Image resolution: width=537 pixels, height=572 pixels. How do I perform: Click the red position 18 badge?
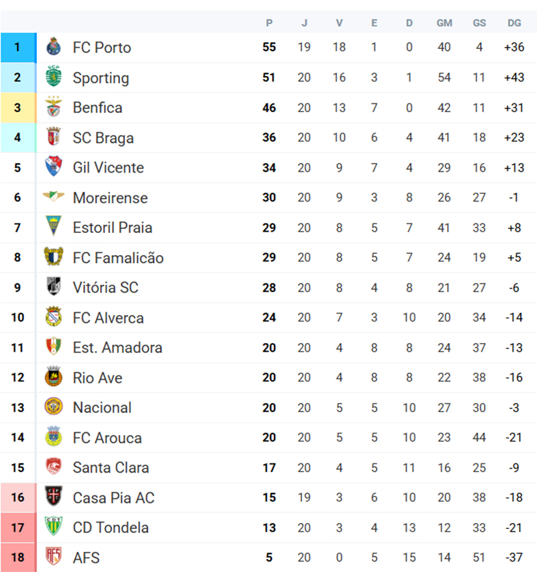point(17,557)
